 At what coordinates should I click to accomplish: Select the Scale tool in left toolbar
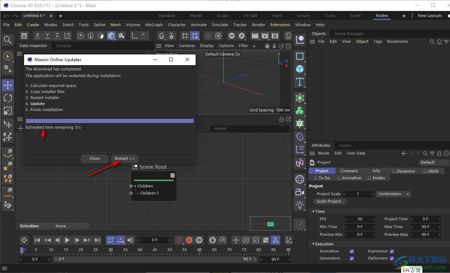click(8, 111)
